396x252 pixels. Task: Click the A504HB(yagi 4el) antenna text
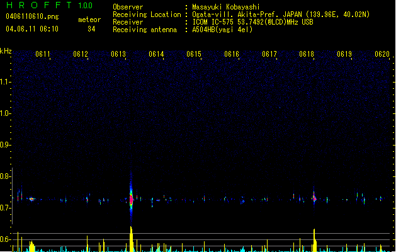point(222,30)
